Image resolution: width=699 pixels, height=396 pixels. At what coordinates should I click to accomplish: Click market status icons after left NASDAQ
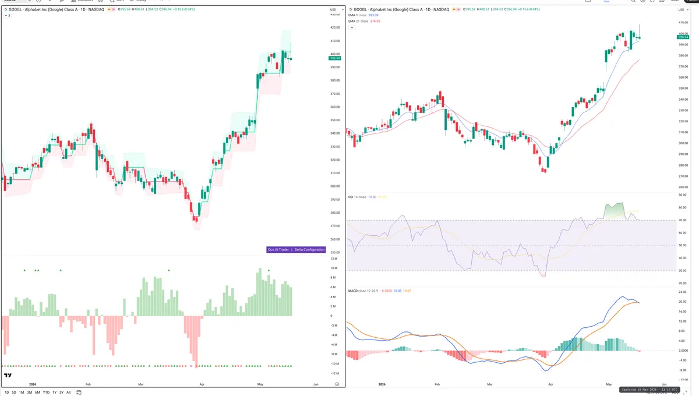point(111,10)
